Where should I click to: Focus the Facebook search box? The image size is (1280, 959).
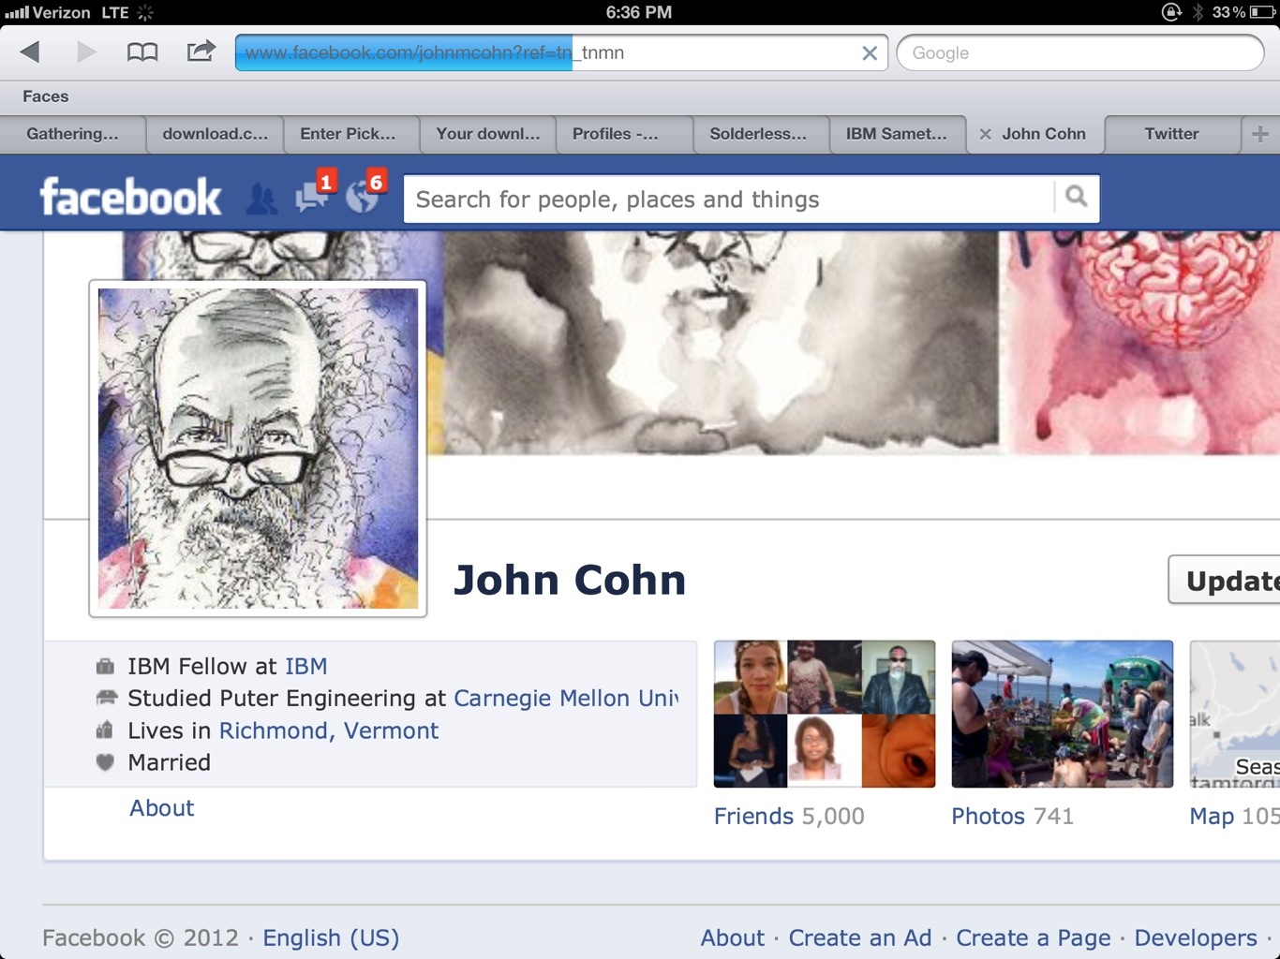point(728,199)
